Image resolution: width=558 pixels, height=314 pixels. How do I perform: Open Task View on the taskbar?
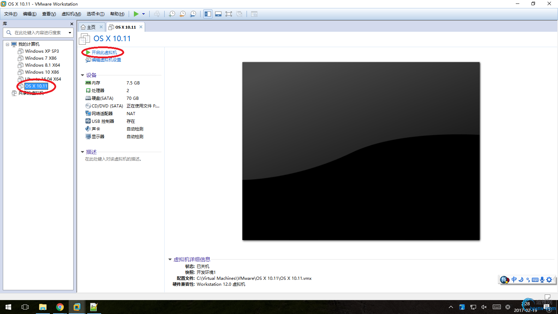tap(25, 307)
